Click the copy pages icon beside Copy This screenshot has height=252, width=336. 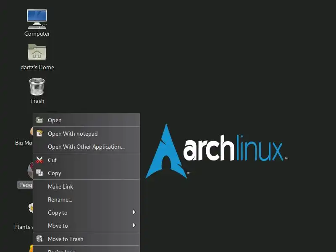(39, 173)
